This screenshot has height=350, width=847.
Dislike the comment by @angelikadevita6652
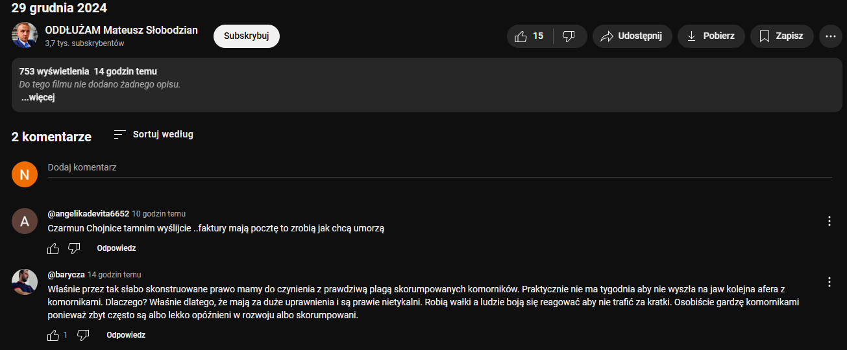[74, 248]
